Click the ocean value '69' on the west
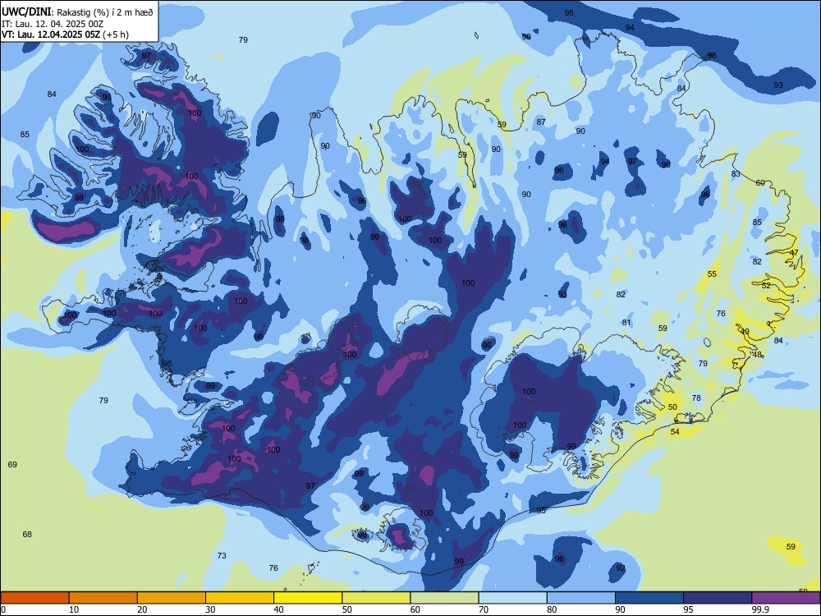This screenshot has width=821, height=616. (x=12, y=464)
